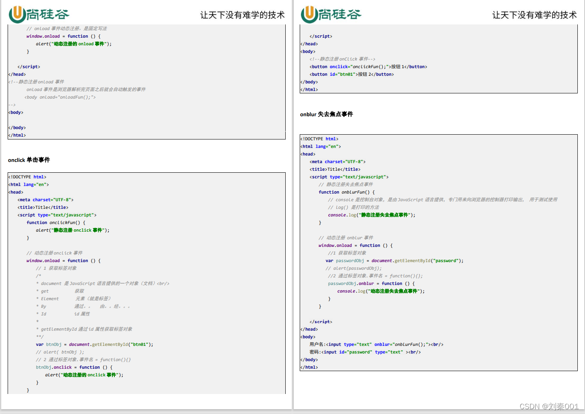Select the comment '// 动态注册 onblur 事件'
Image resolution: width=585 pixels, height=414 pixels.
[x=346, y=238]
